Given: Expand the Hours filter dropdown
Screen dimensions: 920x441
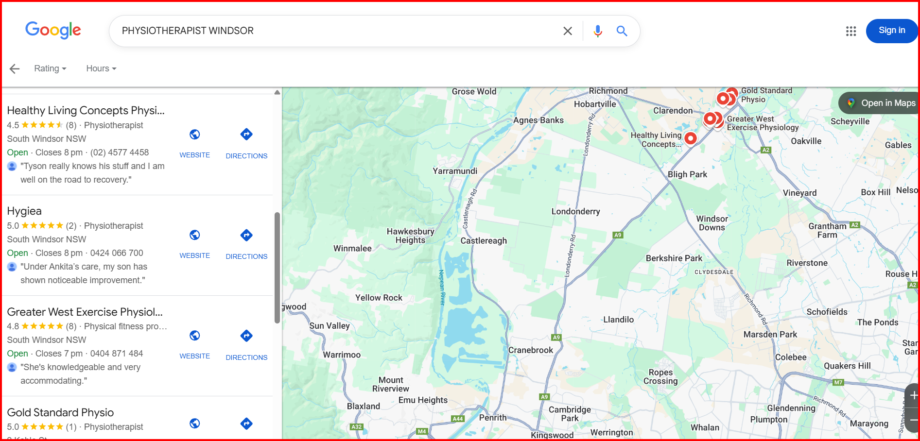Looking at the screenshot, I should click(x=101, y=68).
